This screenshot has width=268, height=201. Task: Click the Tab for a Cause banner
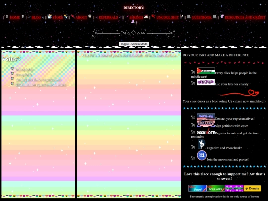coord(205,82)
